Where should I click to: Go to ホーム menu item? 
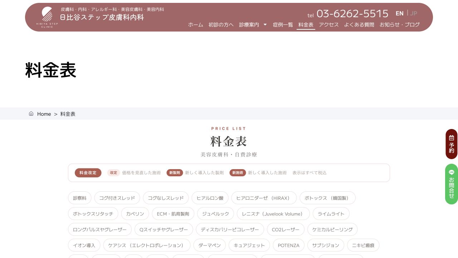tap(196, 25)
